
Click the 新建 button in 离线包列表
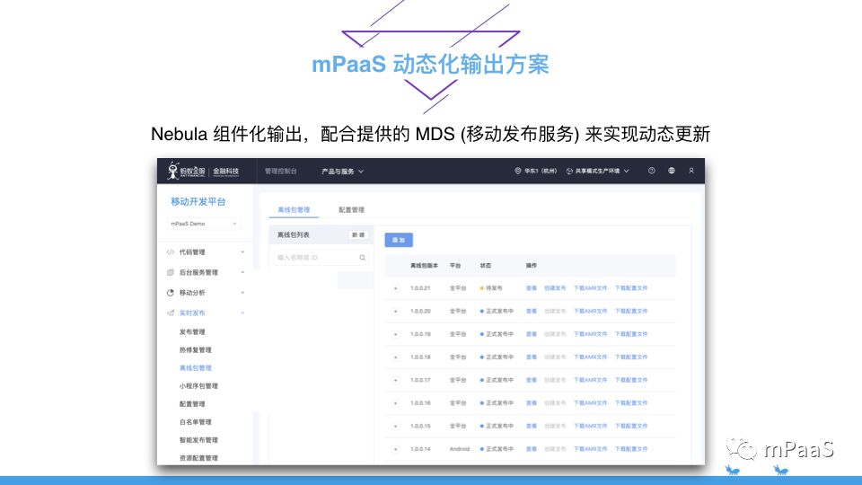click(x=358, y=235)
